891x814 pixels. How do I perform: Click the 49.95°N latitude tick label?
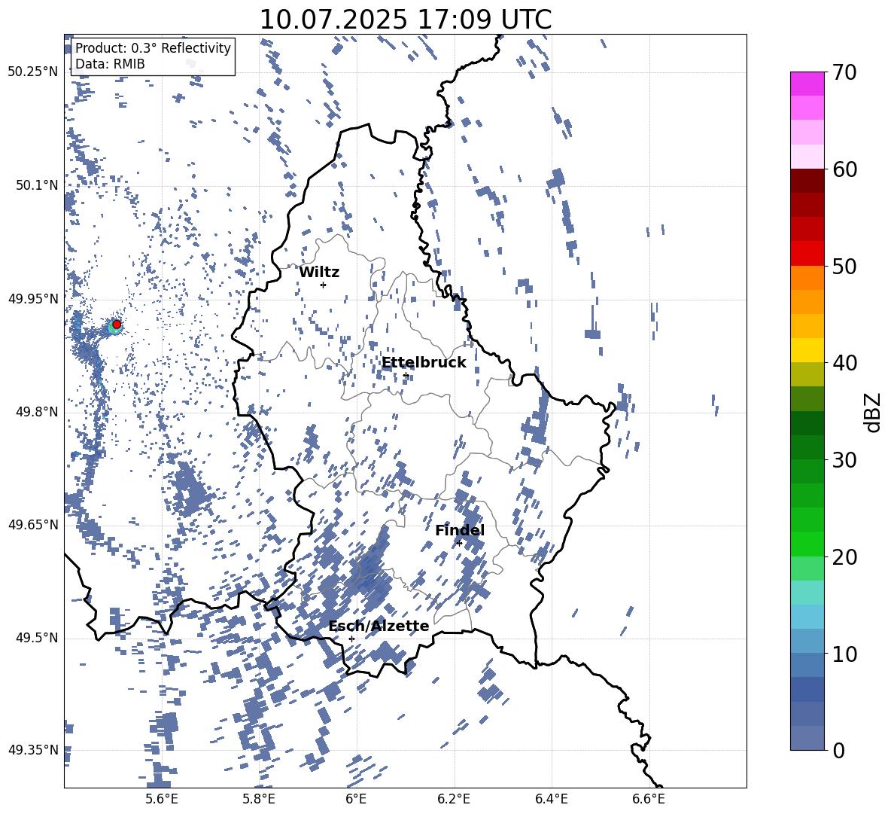pyautogui.click(x=33, y=299)
